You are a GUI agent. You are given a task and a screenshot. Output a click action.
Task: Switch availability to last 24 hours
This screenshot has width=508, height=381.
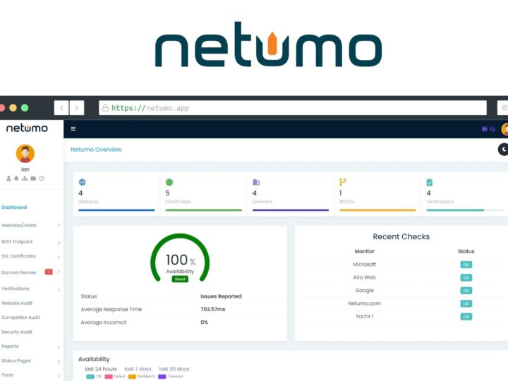(x=101, y=369)
